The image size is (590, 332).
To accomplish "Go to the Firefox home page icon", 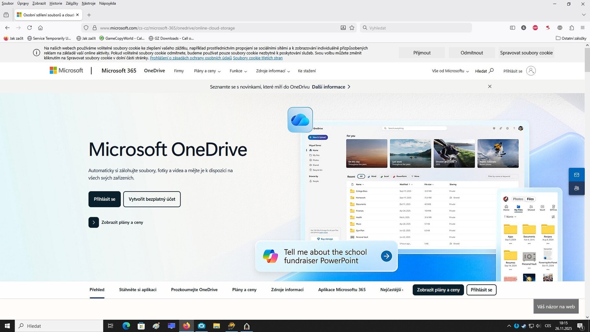I will pyautogui.click(x=40, y=28).
